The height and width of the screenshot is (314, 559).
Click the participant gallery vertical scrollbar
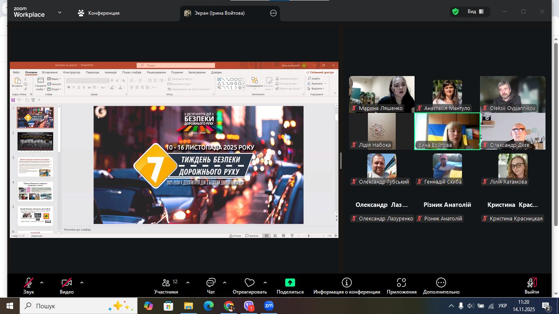556,131
